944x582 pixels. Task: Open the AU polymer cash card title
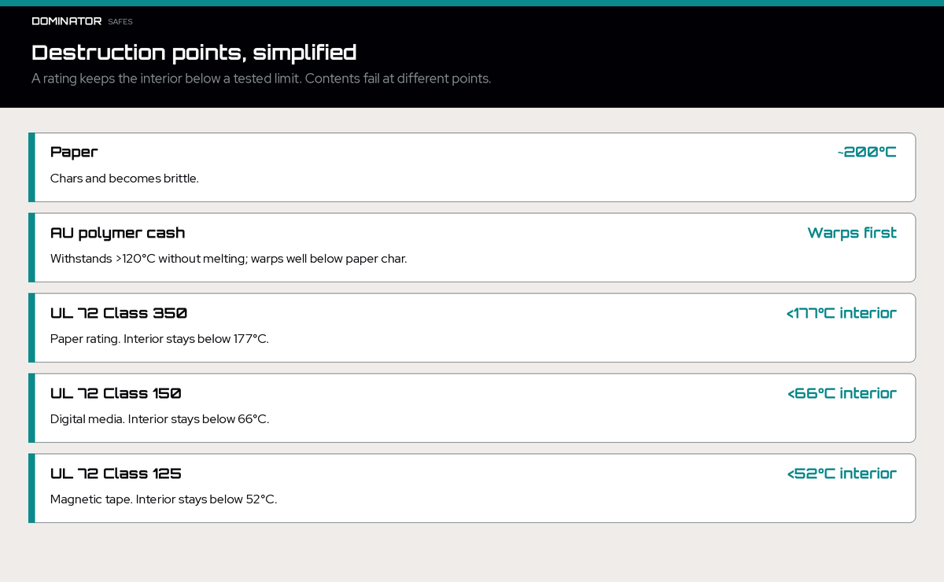tap(118, 233)
